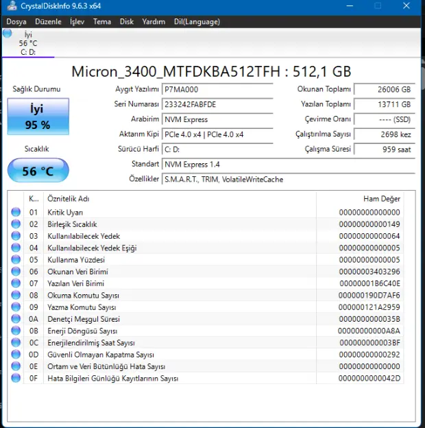Click the Çalıştırılma Sayısı value 2698 kez

click(x=385, y=134)
